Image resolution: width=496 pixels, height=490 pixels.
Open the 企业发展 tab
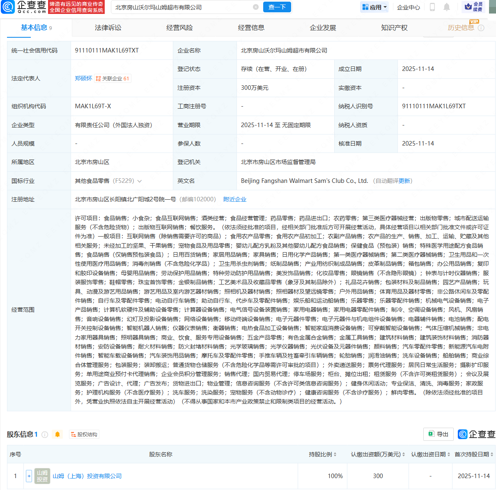pyautogui.click(x=323, y=27)
